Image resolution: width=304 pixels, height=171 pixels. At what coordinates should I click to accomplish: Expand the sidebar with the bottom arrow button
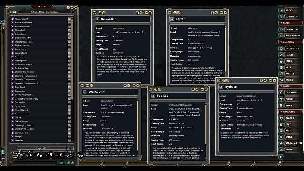point(281,157)
